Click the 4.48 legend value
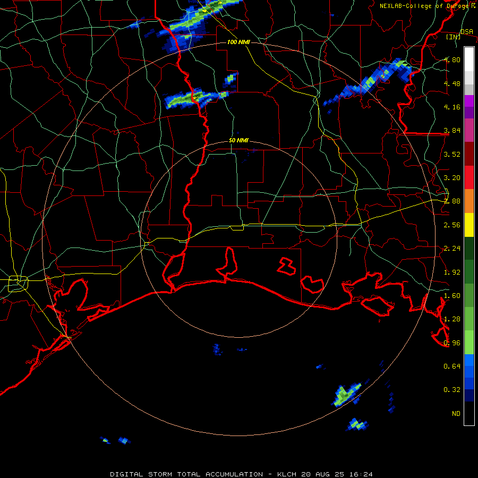 tap(452, 83)
